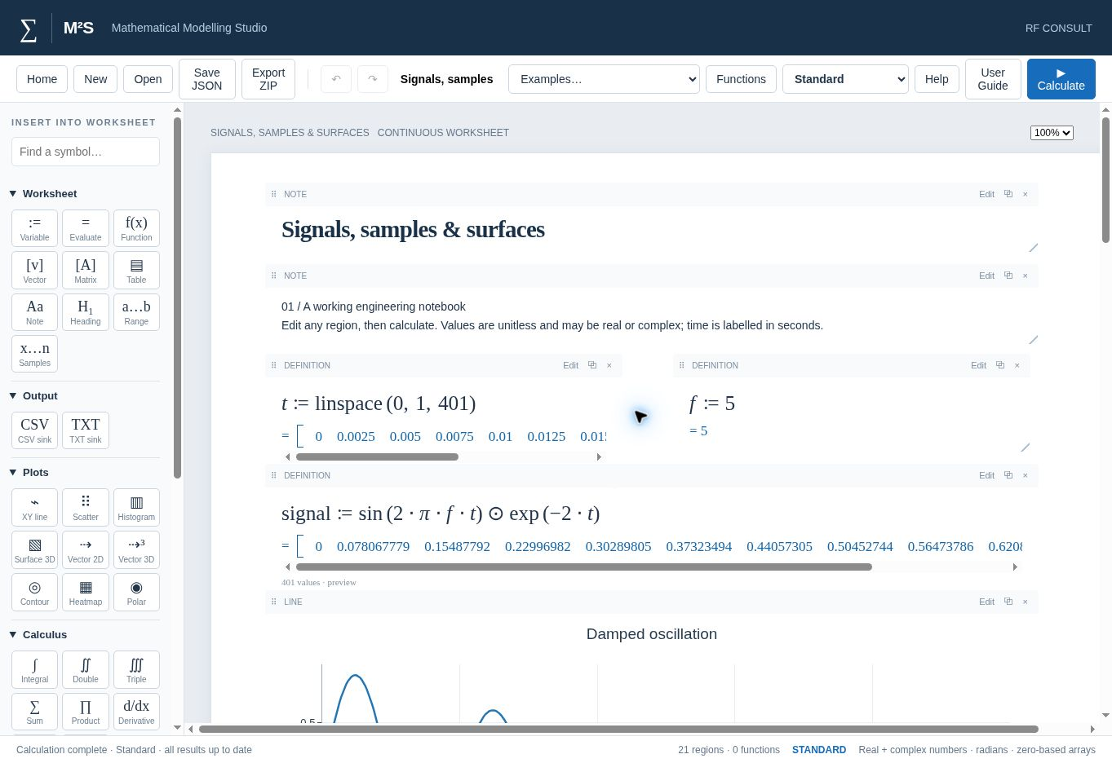Click the Help button
Viewport: 1112px width, 763px height.
pos(937,79)
